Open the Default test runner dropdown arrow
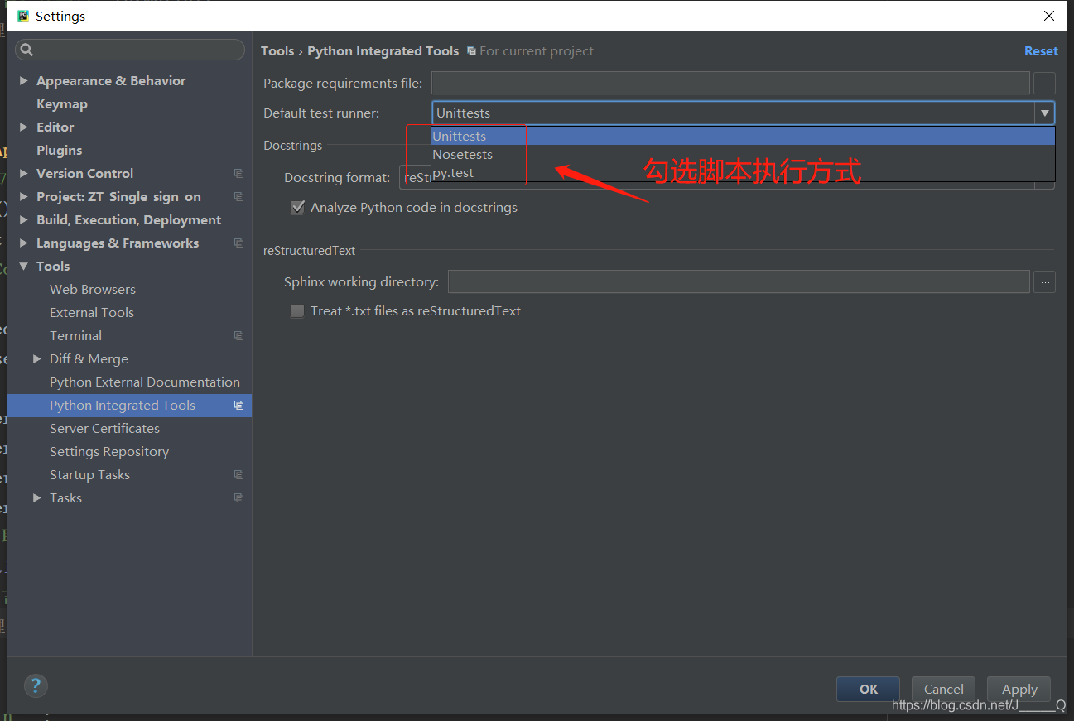The height and width of the screenshot is (721, 1074). click(x=1045, y=113)
